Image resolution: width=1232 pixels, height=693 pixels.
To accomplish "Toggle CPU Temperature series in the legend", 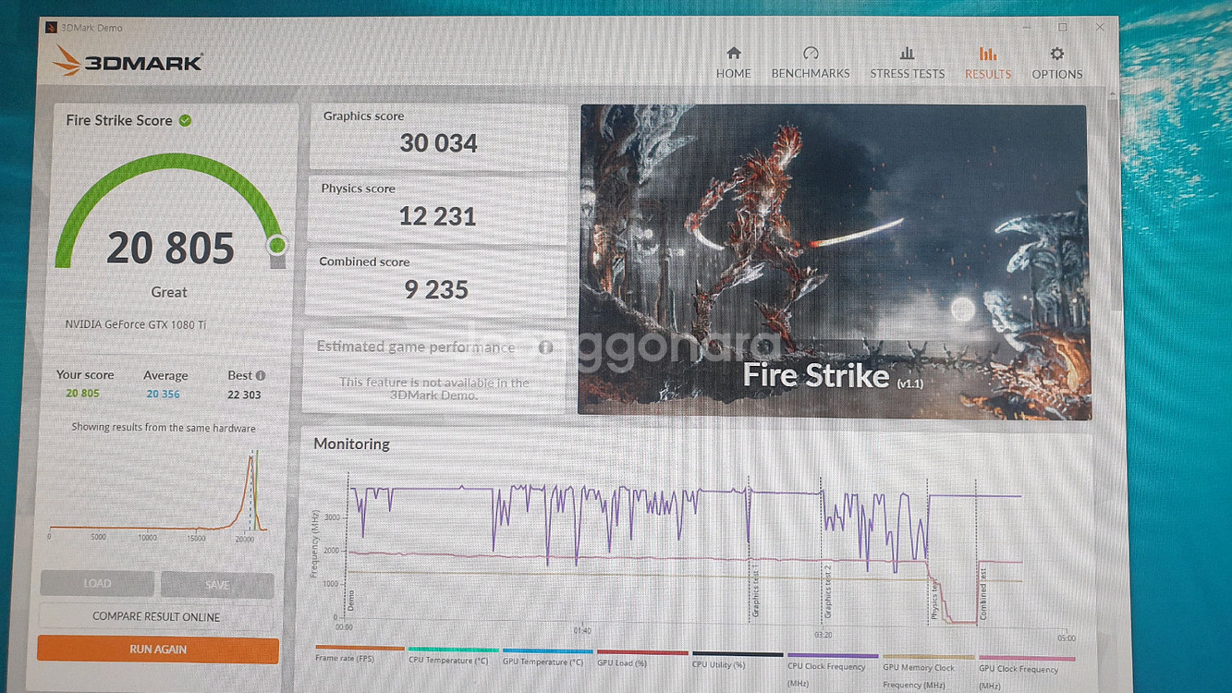I will 450,660.
